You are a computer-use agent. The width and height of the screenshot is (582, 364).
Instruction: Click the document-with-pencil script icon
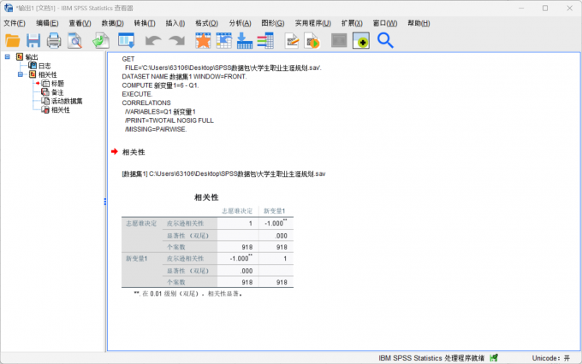[292, 40]
